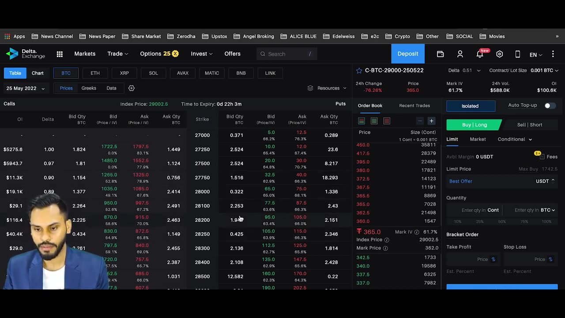This screenshot has height=318, width=565.
Task: Click the Resources layers icon
Action: point(310,88)
